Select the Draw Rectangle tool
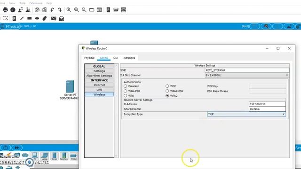 (29, 18)
